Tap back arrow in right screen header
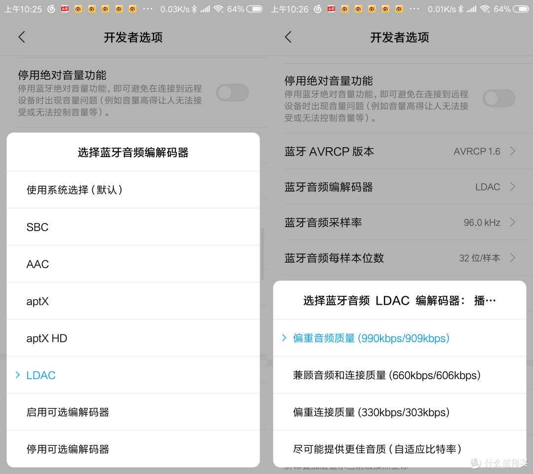This screenshot has height=474, width=533. pyautogui.click(x=288, y=37)
